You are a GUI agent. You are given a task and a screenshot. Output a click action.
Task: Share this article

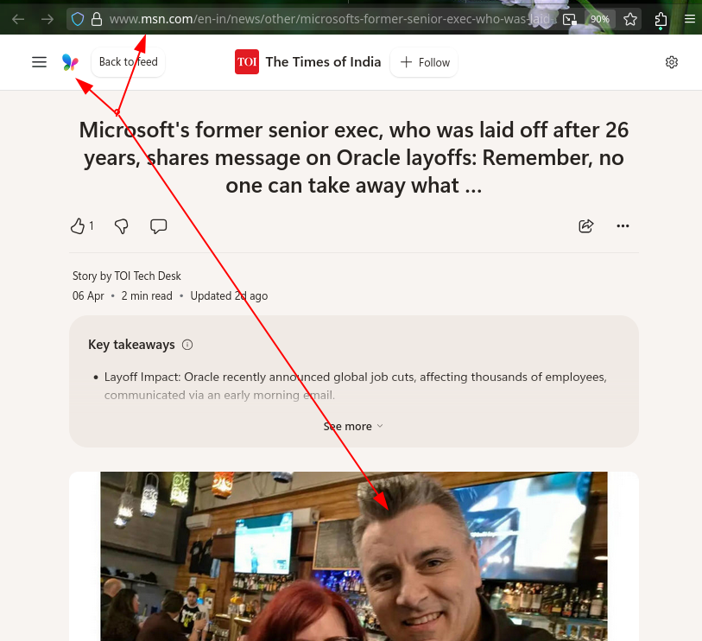click(585, 225)
